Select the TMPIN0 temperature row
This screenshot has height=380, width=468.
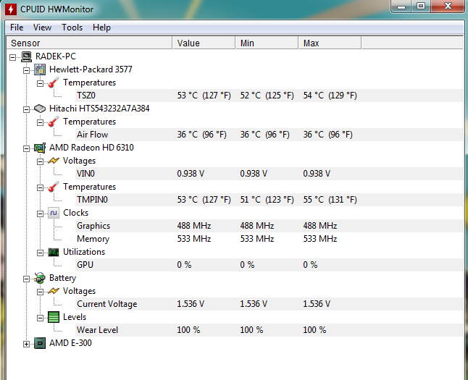pos(269,200)
